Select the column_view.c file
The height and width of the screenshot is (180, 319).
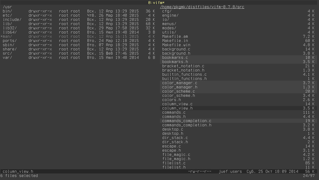(238, 104)
